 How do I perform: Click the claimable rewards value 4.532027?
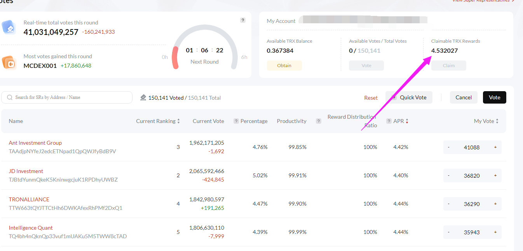tap(445, 50)
